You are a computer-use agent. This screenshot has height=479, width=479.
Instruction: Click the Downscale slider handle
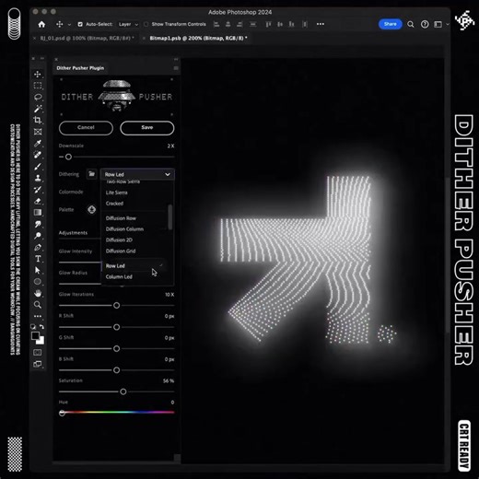pos(68,157)
